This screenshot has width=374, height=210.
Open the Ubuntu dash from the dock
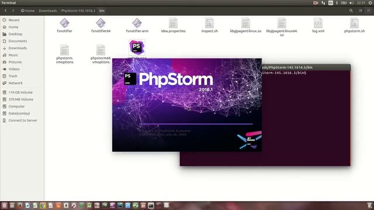(4, 205)
